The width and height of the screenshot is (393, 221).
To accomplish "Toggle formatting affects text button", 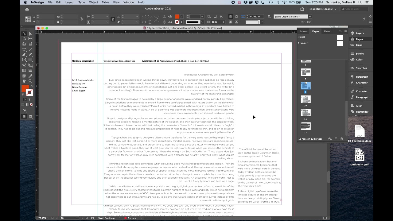I will 29,99.
